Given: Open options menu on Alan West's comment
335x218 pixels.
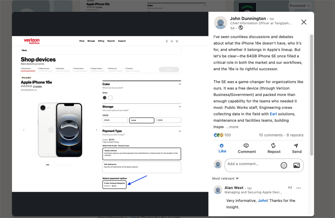Looking at the screenshot, I should (298, 188).
